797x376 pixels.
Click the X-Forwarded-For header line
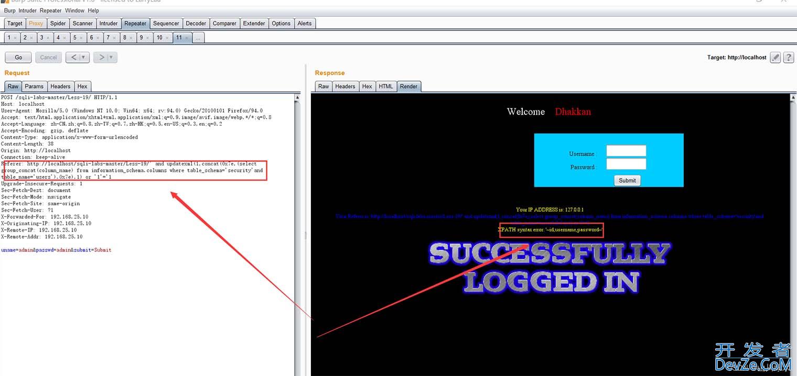(x=45, y=217)
